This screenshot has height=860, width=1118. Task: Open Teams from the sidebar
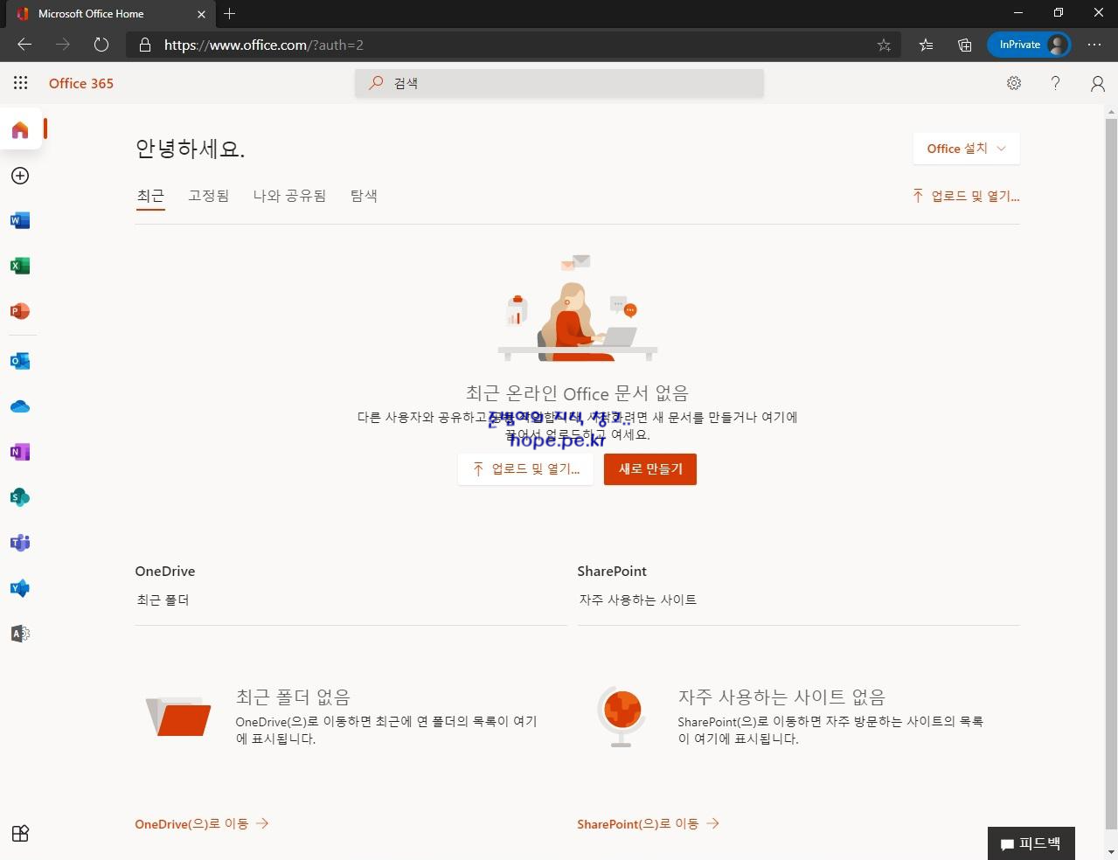(x=20, y=543)
